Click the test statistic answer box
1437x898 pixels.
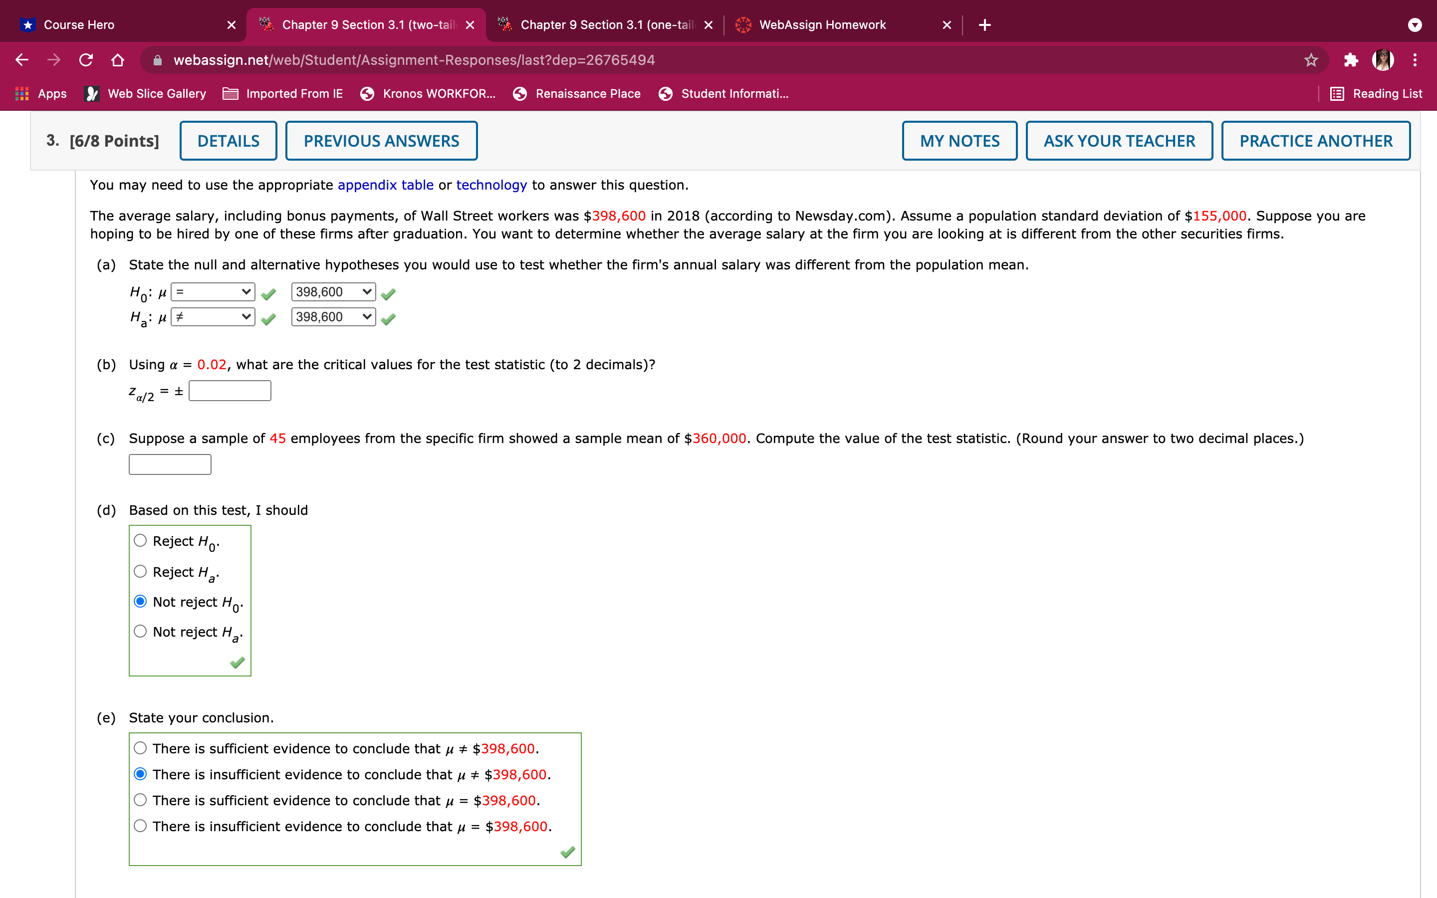click(169, 464)
